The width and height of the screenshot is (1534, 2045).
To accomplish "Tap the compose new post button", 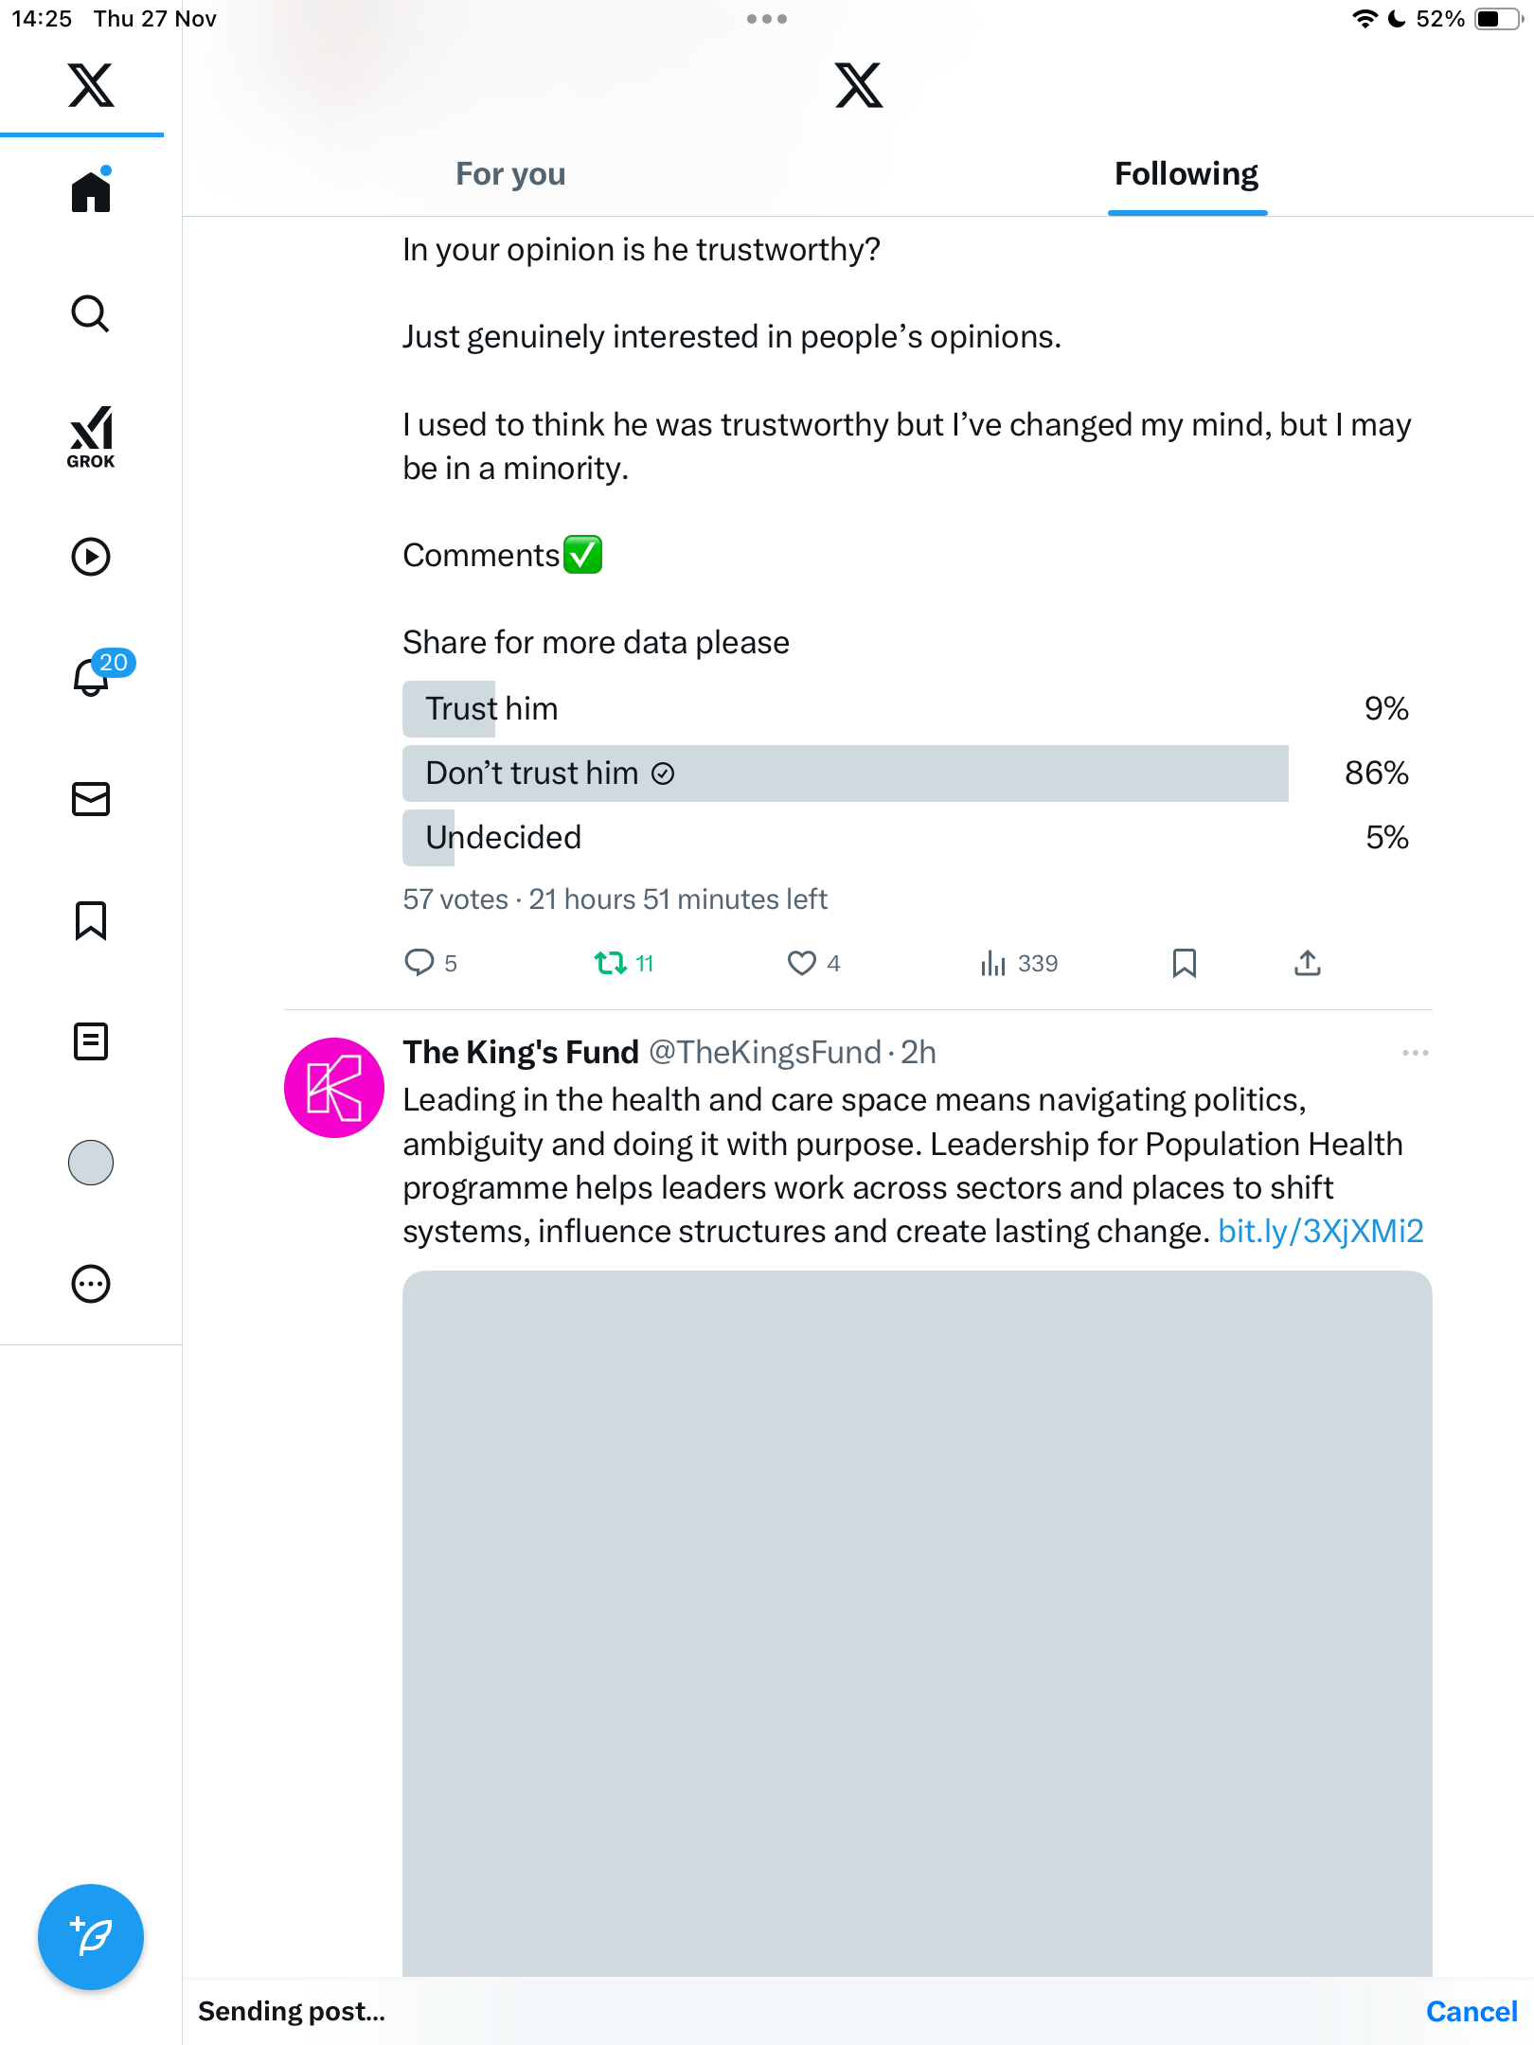I will tap(91, 1937).
